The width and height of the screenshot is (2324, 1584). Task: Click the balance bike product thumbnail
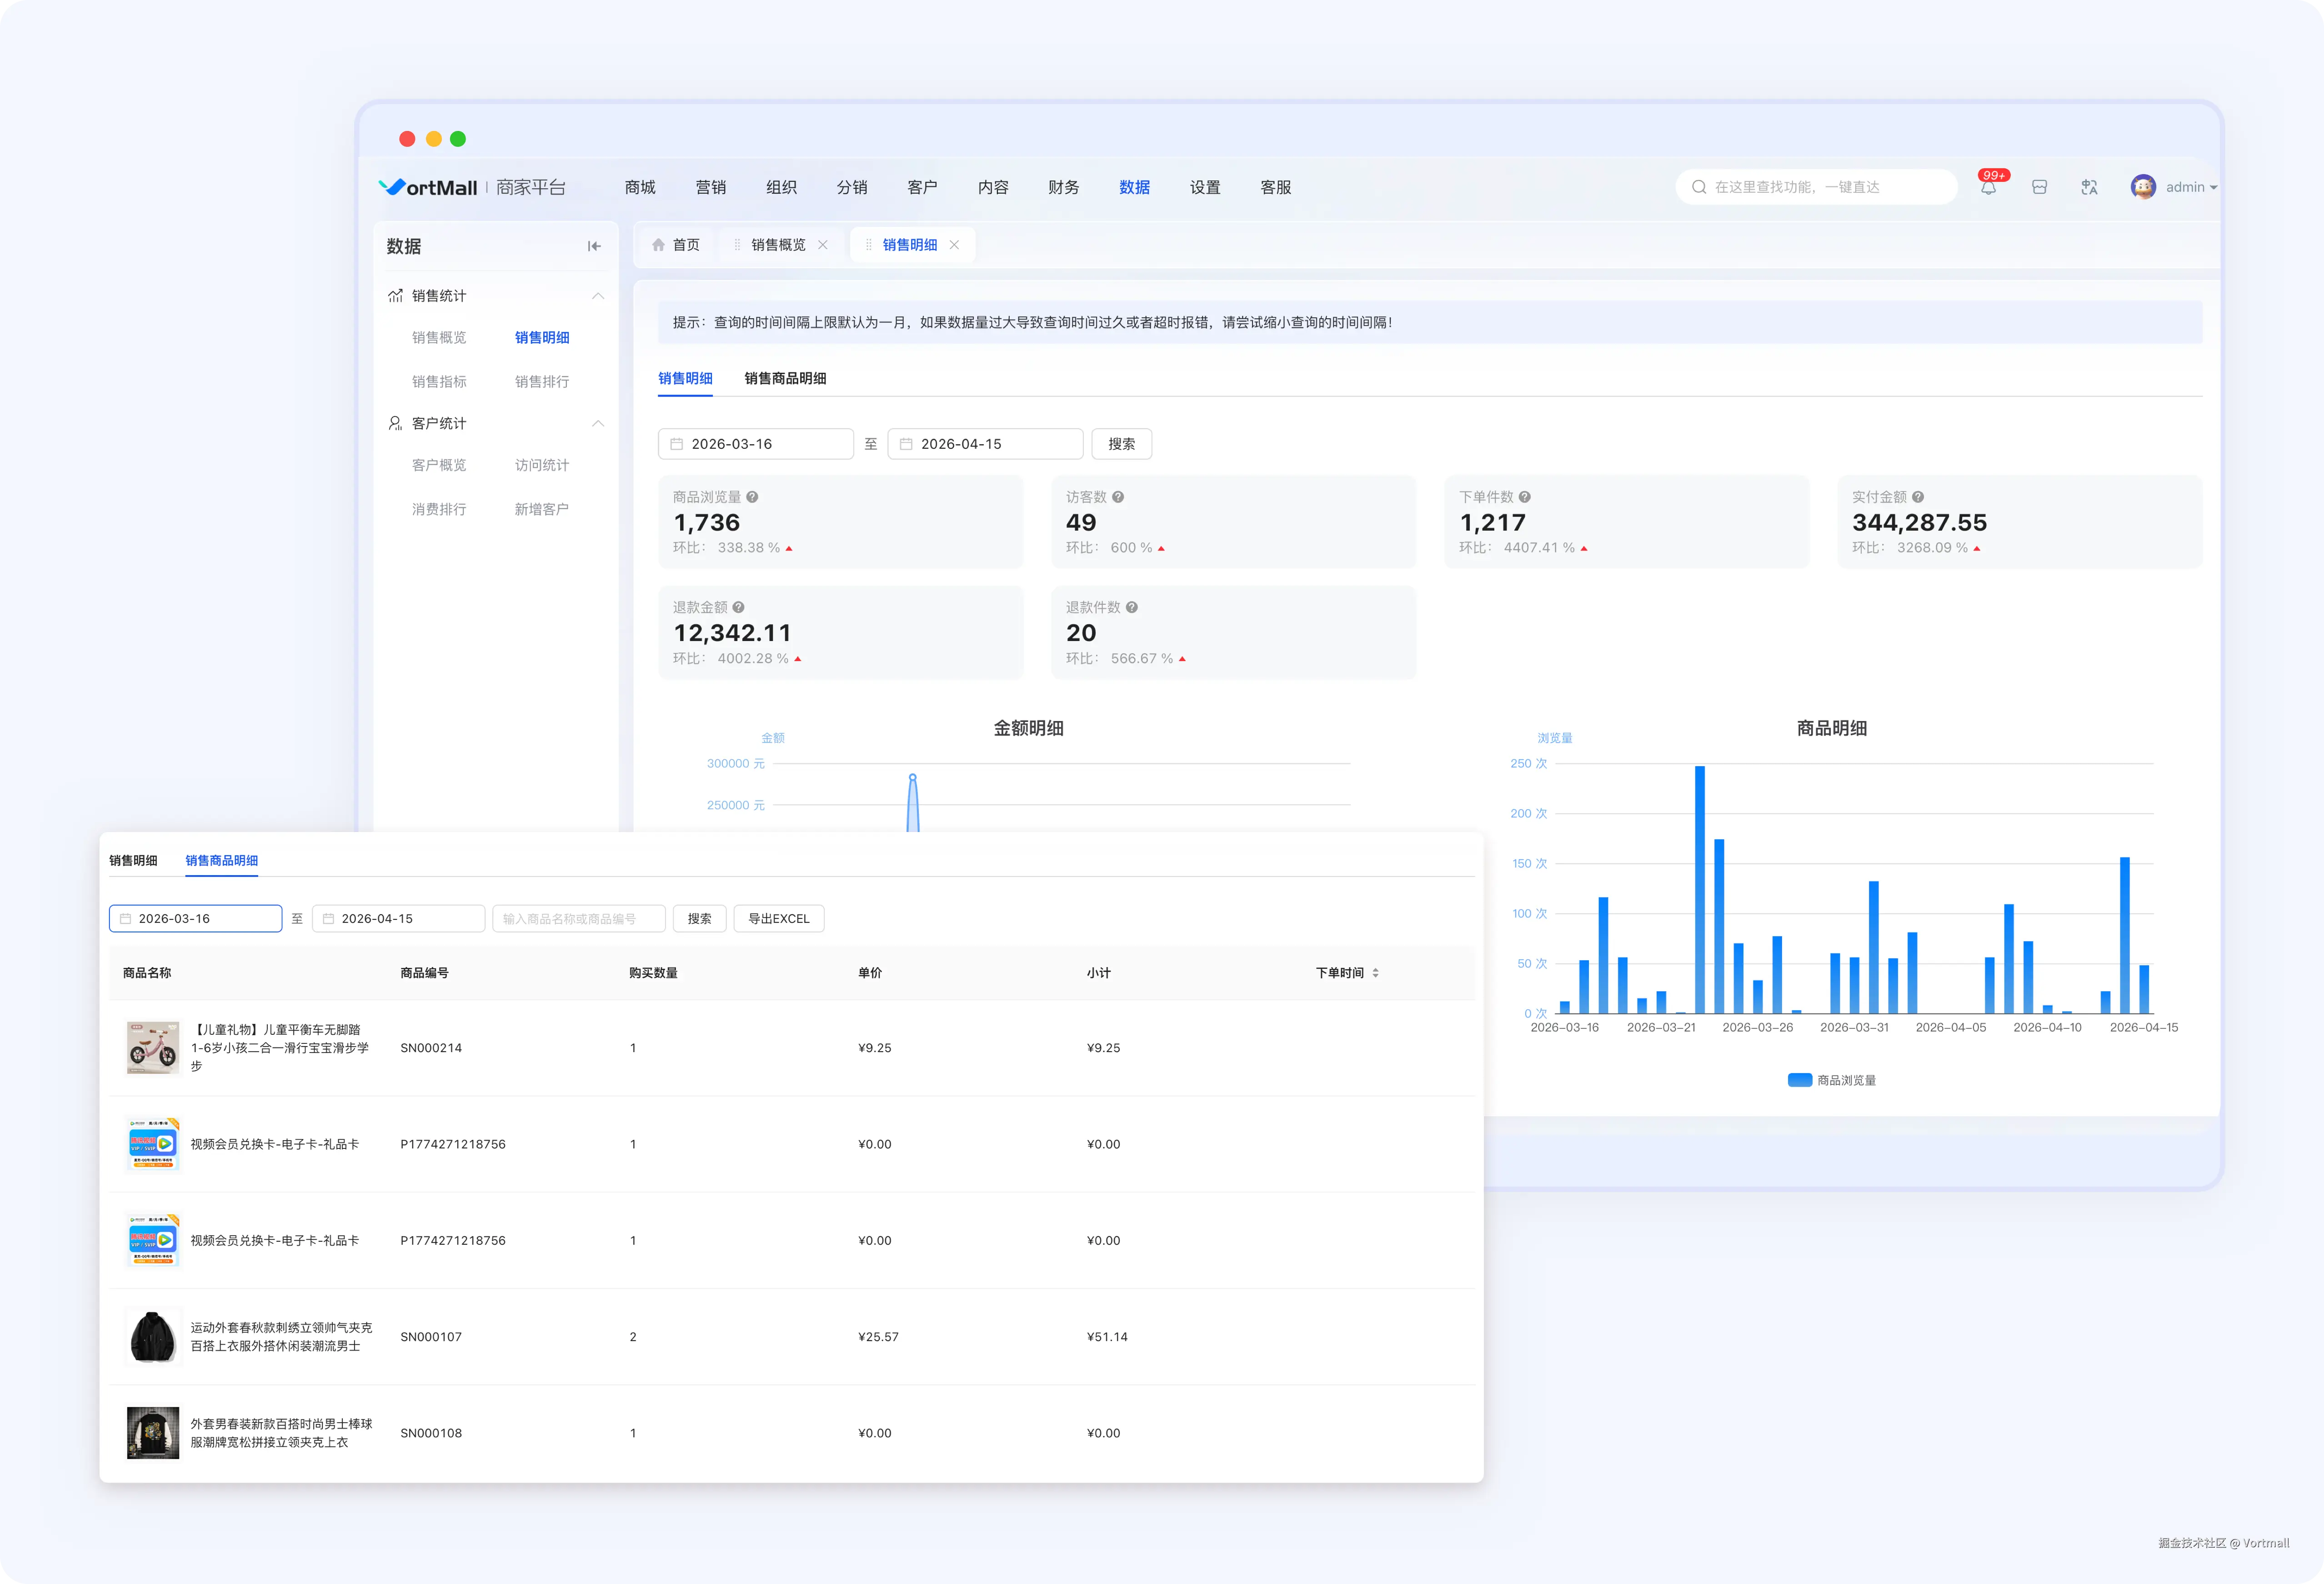[153, 1047]
